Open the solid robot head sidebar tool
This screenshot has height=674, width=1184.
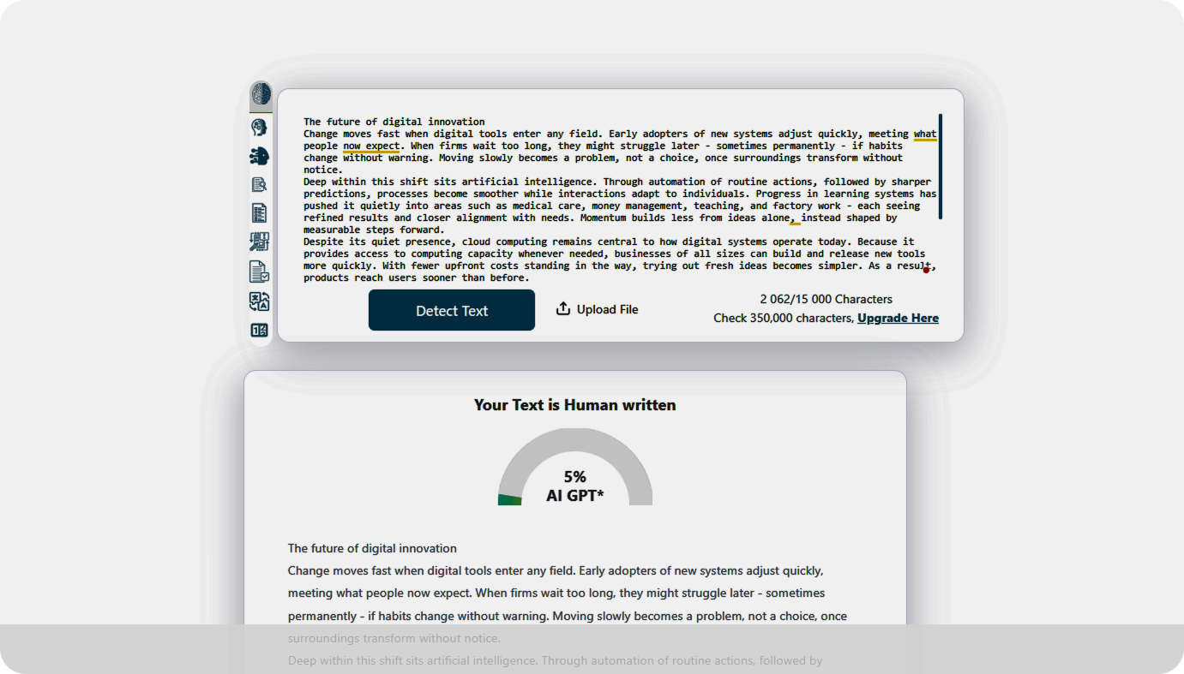(x=259, y=156)
